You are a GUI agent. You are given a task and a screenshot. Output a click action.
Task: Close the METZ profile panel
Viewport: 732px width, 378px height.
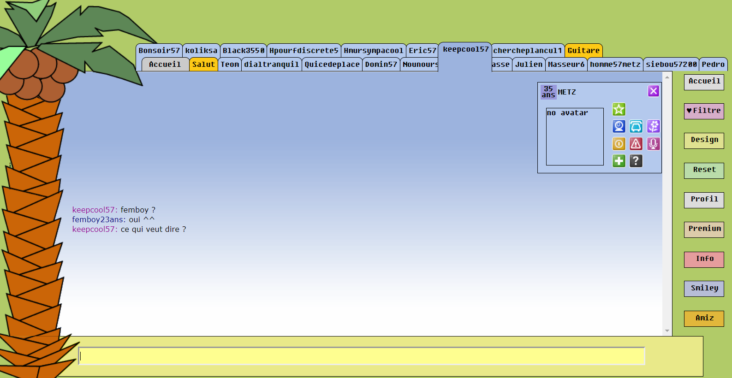point(653,91)
